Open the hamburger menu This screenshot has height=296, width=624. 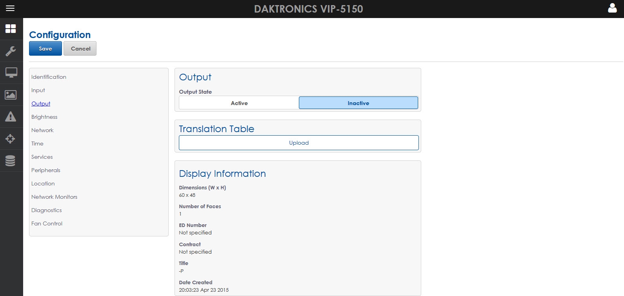coord(10,8)
